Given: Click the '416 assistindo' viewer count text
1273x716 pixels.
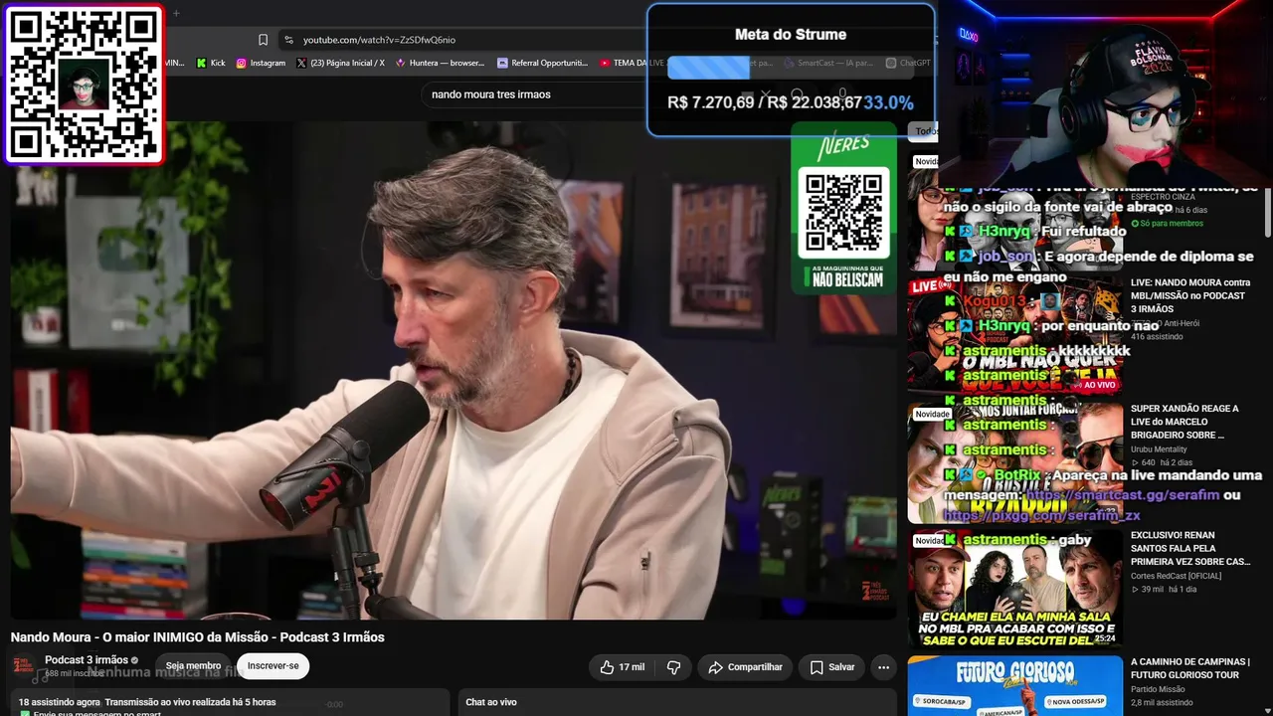Looking at the screenshot, I should pos(1159,337).
